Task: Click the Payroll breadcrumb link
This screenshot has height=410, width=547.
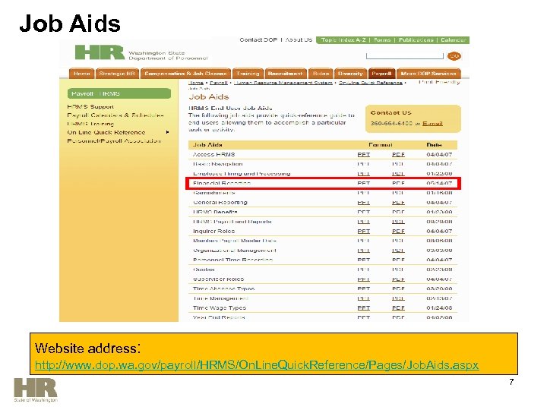Action: (x=219, y=83)
